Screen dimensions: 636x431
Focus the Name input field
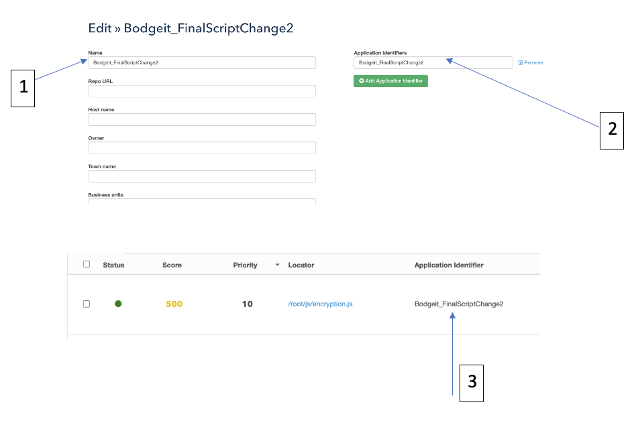[x=201, y=62]
